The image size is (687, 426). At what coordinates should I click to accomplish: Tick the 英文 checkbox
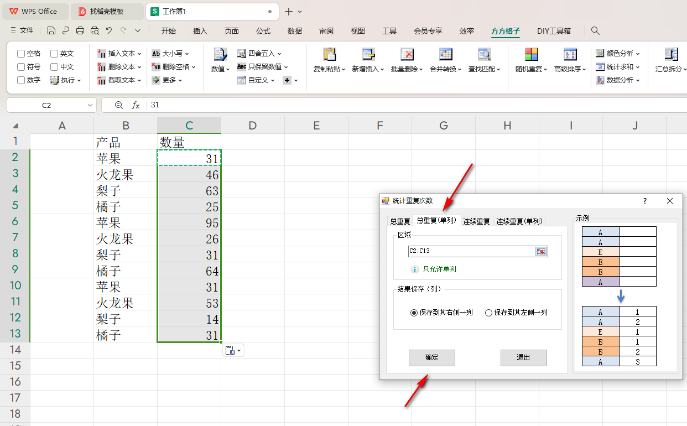pos(54,54)
